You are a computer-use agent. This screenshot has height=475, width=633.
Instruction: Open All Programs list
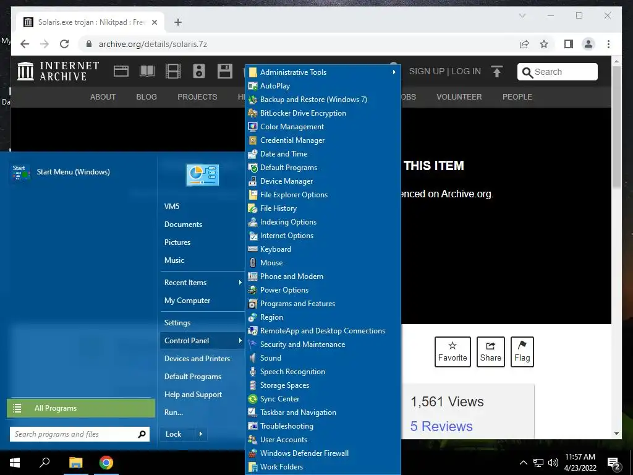[x=81, y=408]
